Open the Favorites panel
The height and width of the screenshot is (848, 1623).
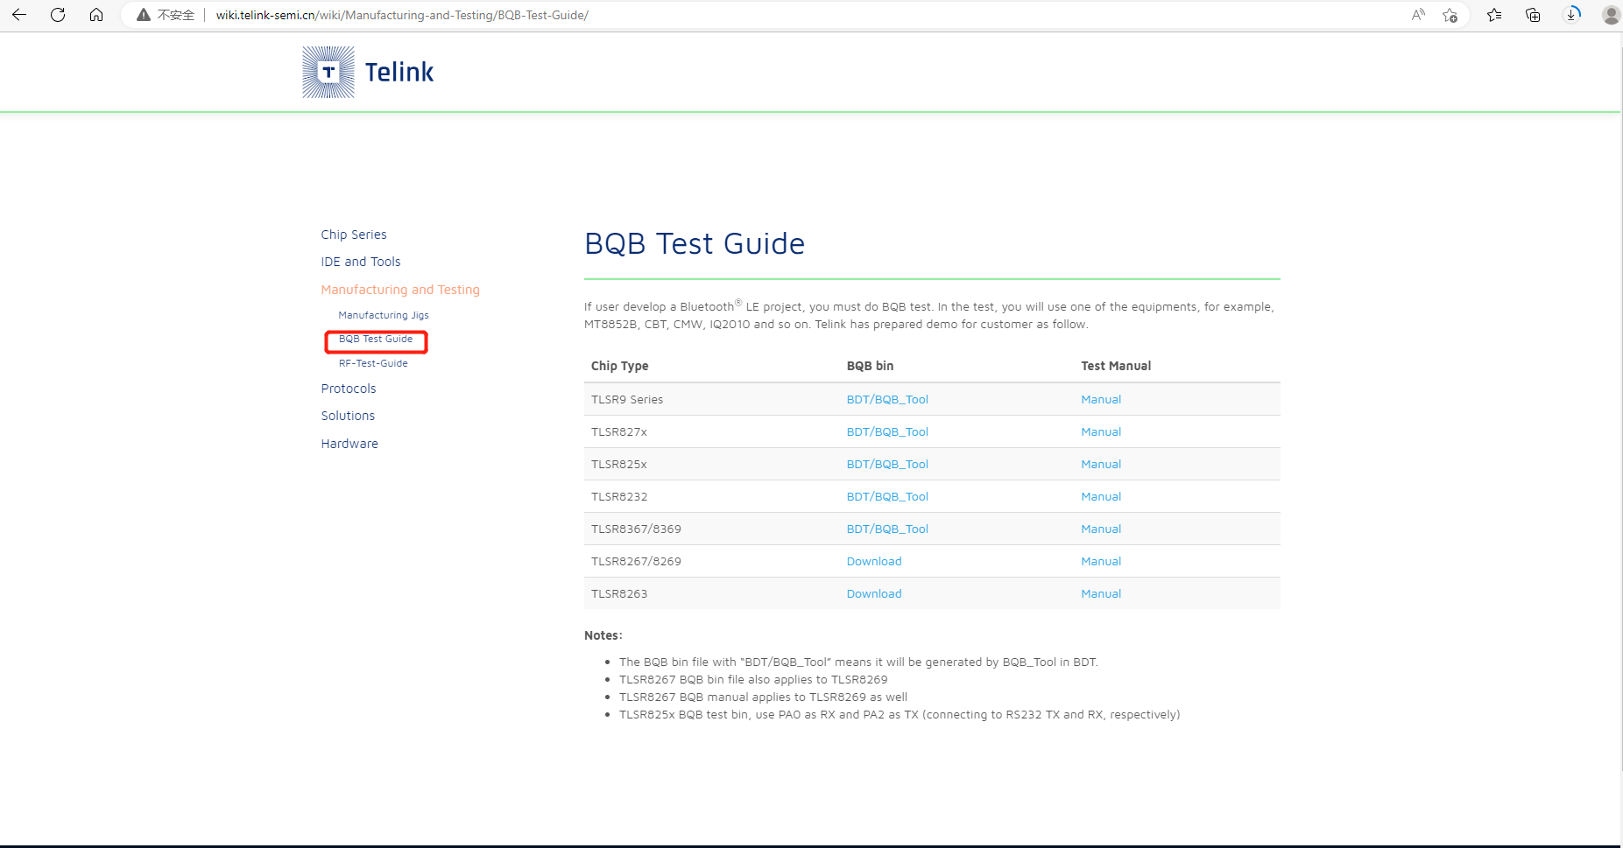click(x=1493, y=15)
